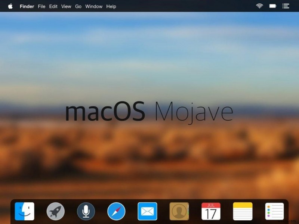
Task: Open the Help menu
Action: (111, 6)
